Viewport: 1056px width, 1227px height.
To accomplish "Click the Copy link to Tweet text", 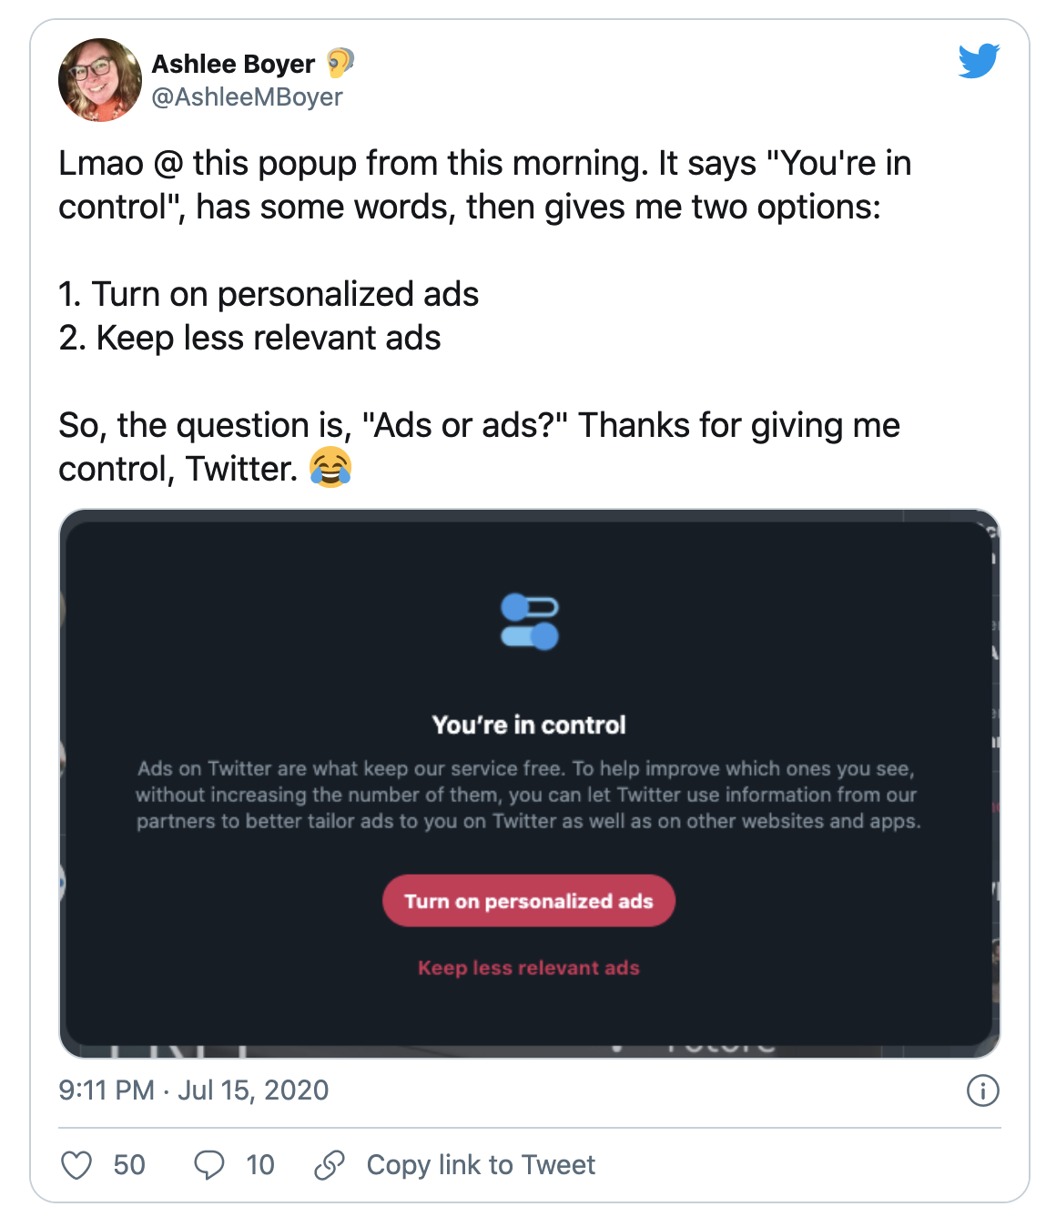I will pyautogui.click(x=481, y=1165).
